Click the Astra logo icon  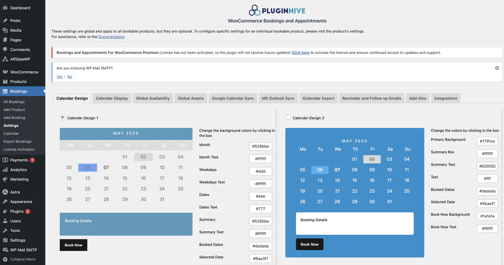(5, 192)
